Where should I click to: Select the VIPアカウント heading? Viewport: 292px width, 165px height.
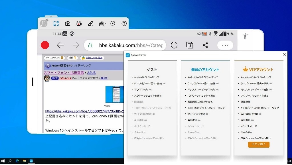pyautogui.click(x=261, y=70)
